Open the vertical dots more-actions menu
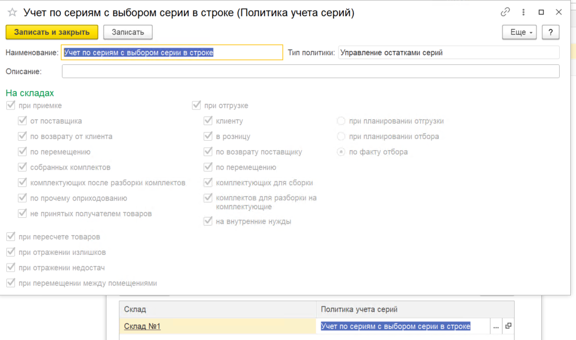The height and width of the screenshot is (340, 576). pyautogui.click(x=523, y=12)
